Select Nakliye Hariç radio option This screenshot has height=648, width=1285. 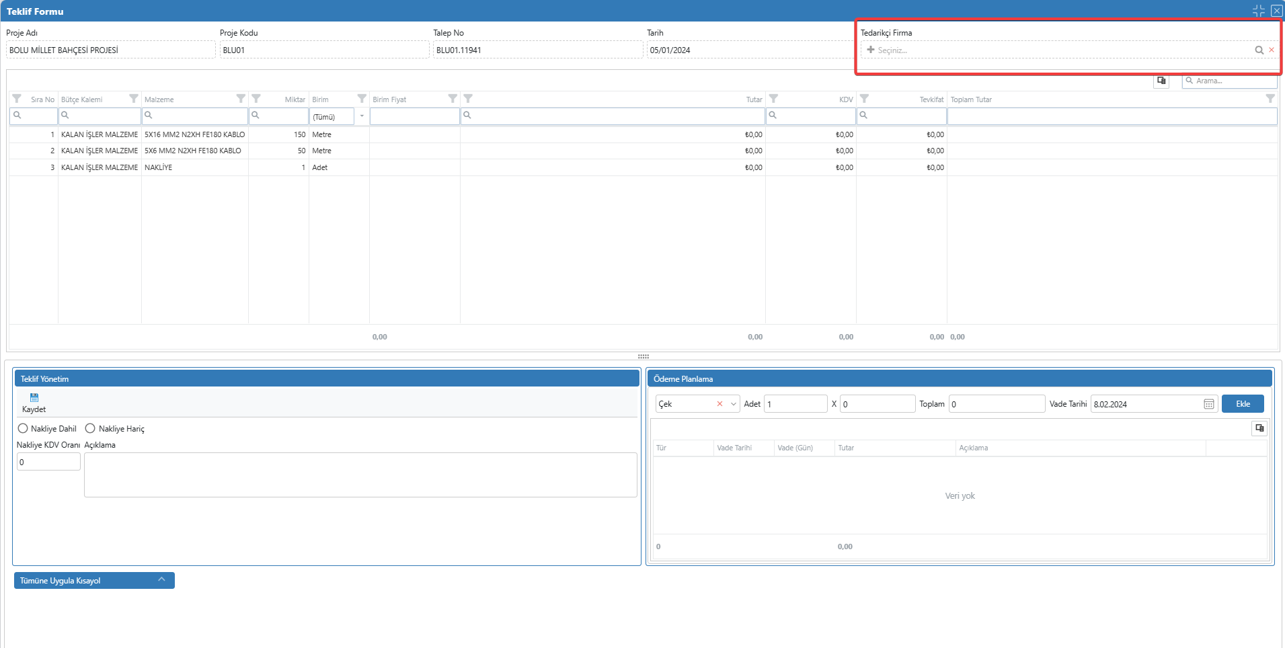90,429
